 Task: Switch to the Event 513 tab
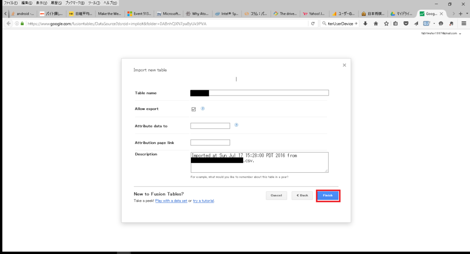click(x=139, y=14)
